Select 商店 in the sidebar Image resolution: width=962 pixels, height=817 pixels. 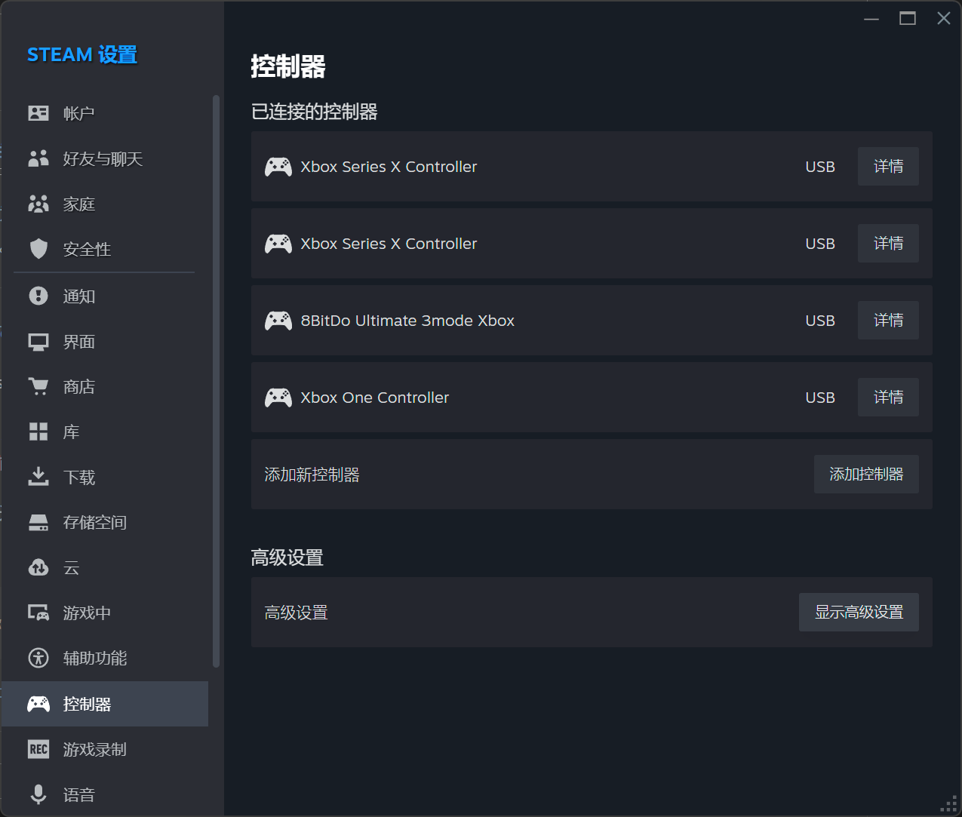point(105,386)
